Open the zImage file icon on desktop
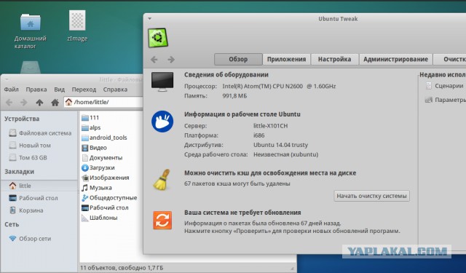466x273 pixels. 77,20
